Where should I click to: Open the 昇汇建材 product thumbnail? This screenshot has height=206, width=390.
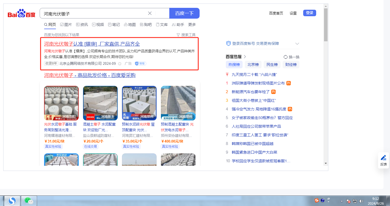(x=139, y=103)
